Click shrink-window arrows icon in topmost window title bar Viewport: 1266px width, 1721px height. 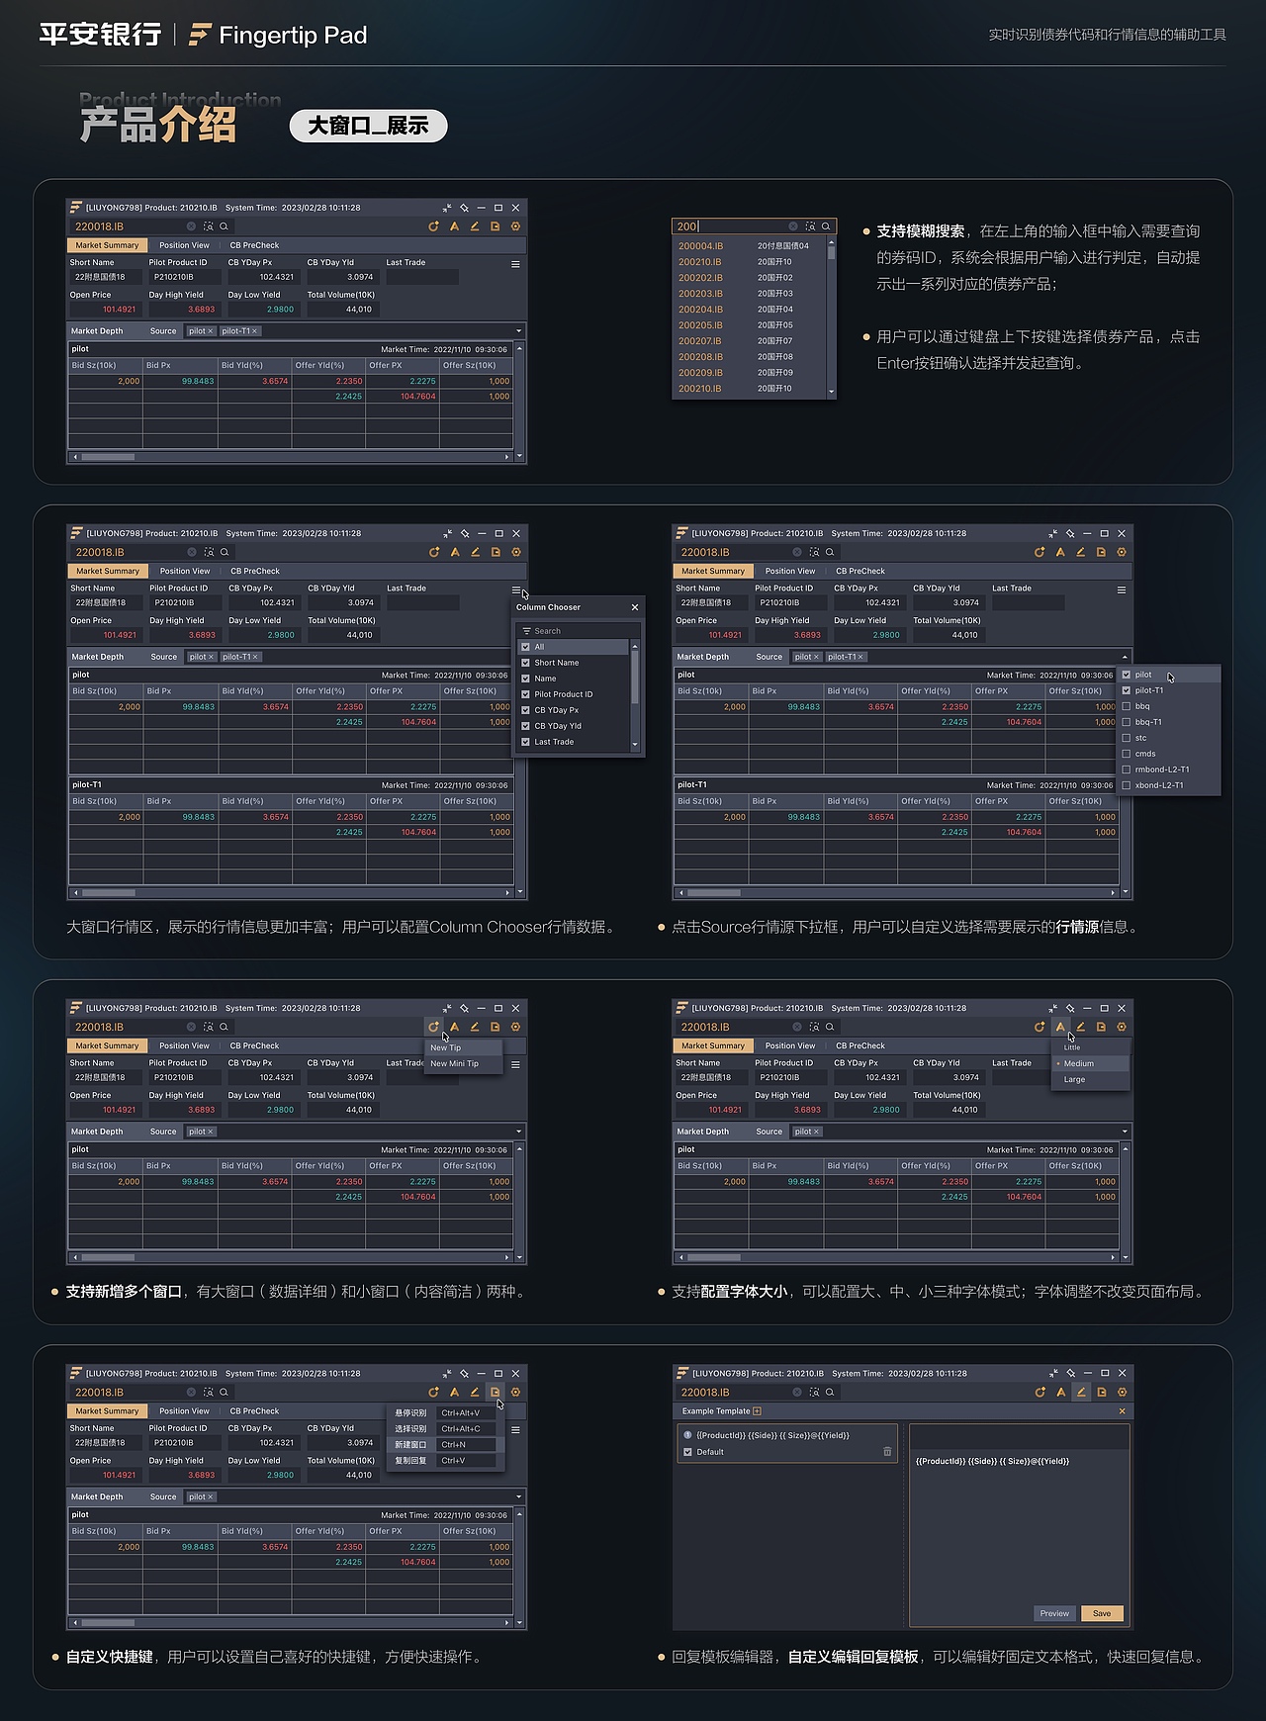coord(447,208)
